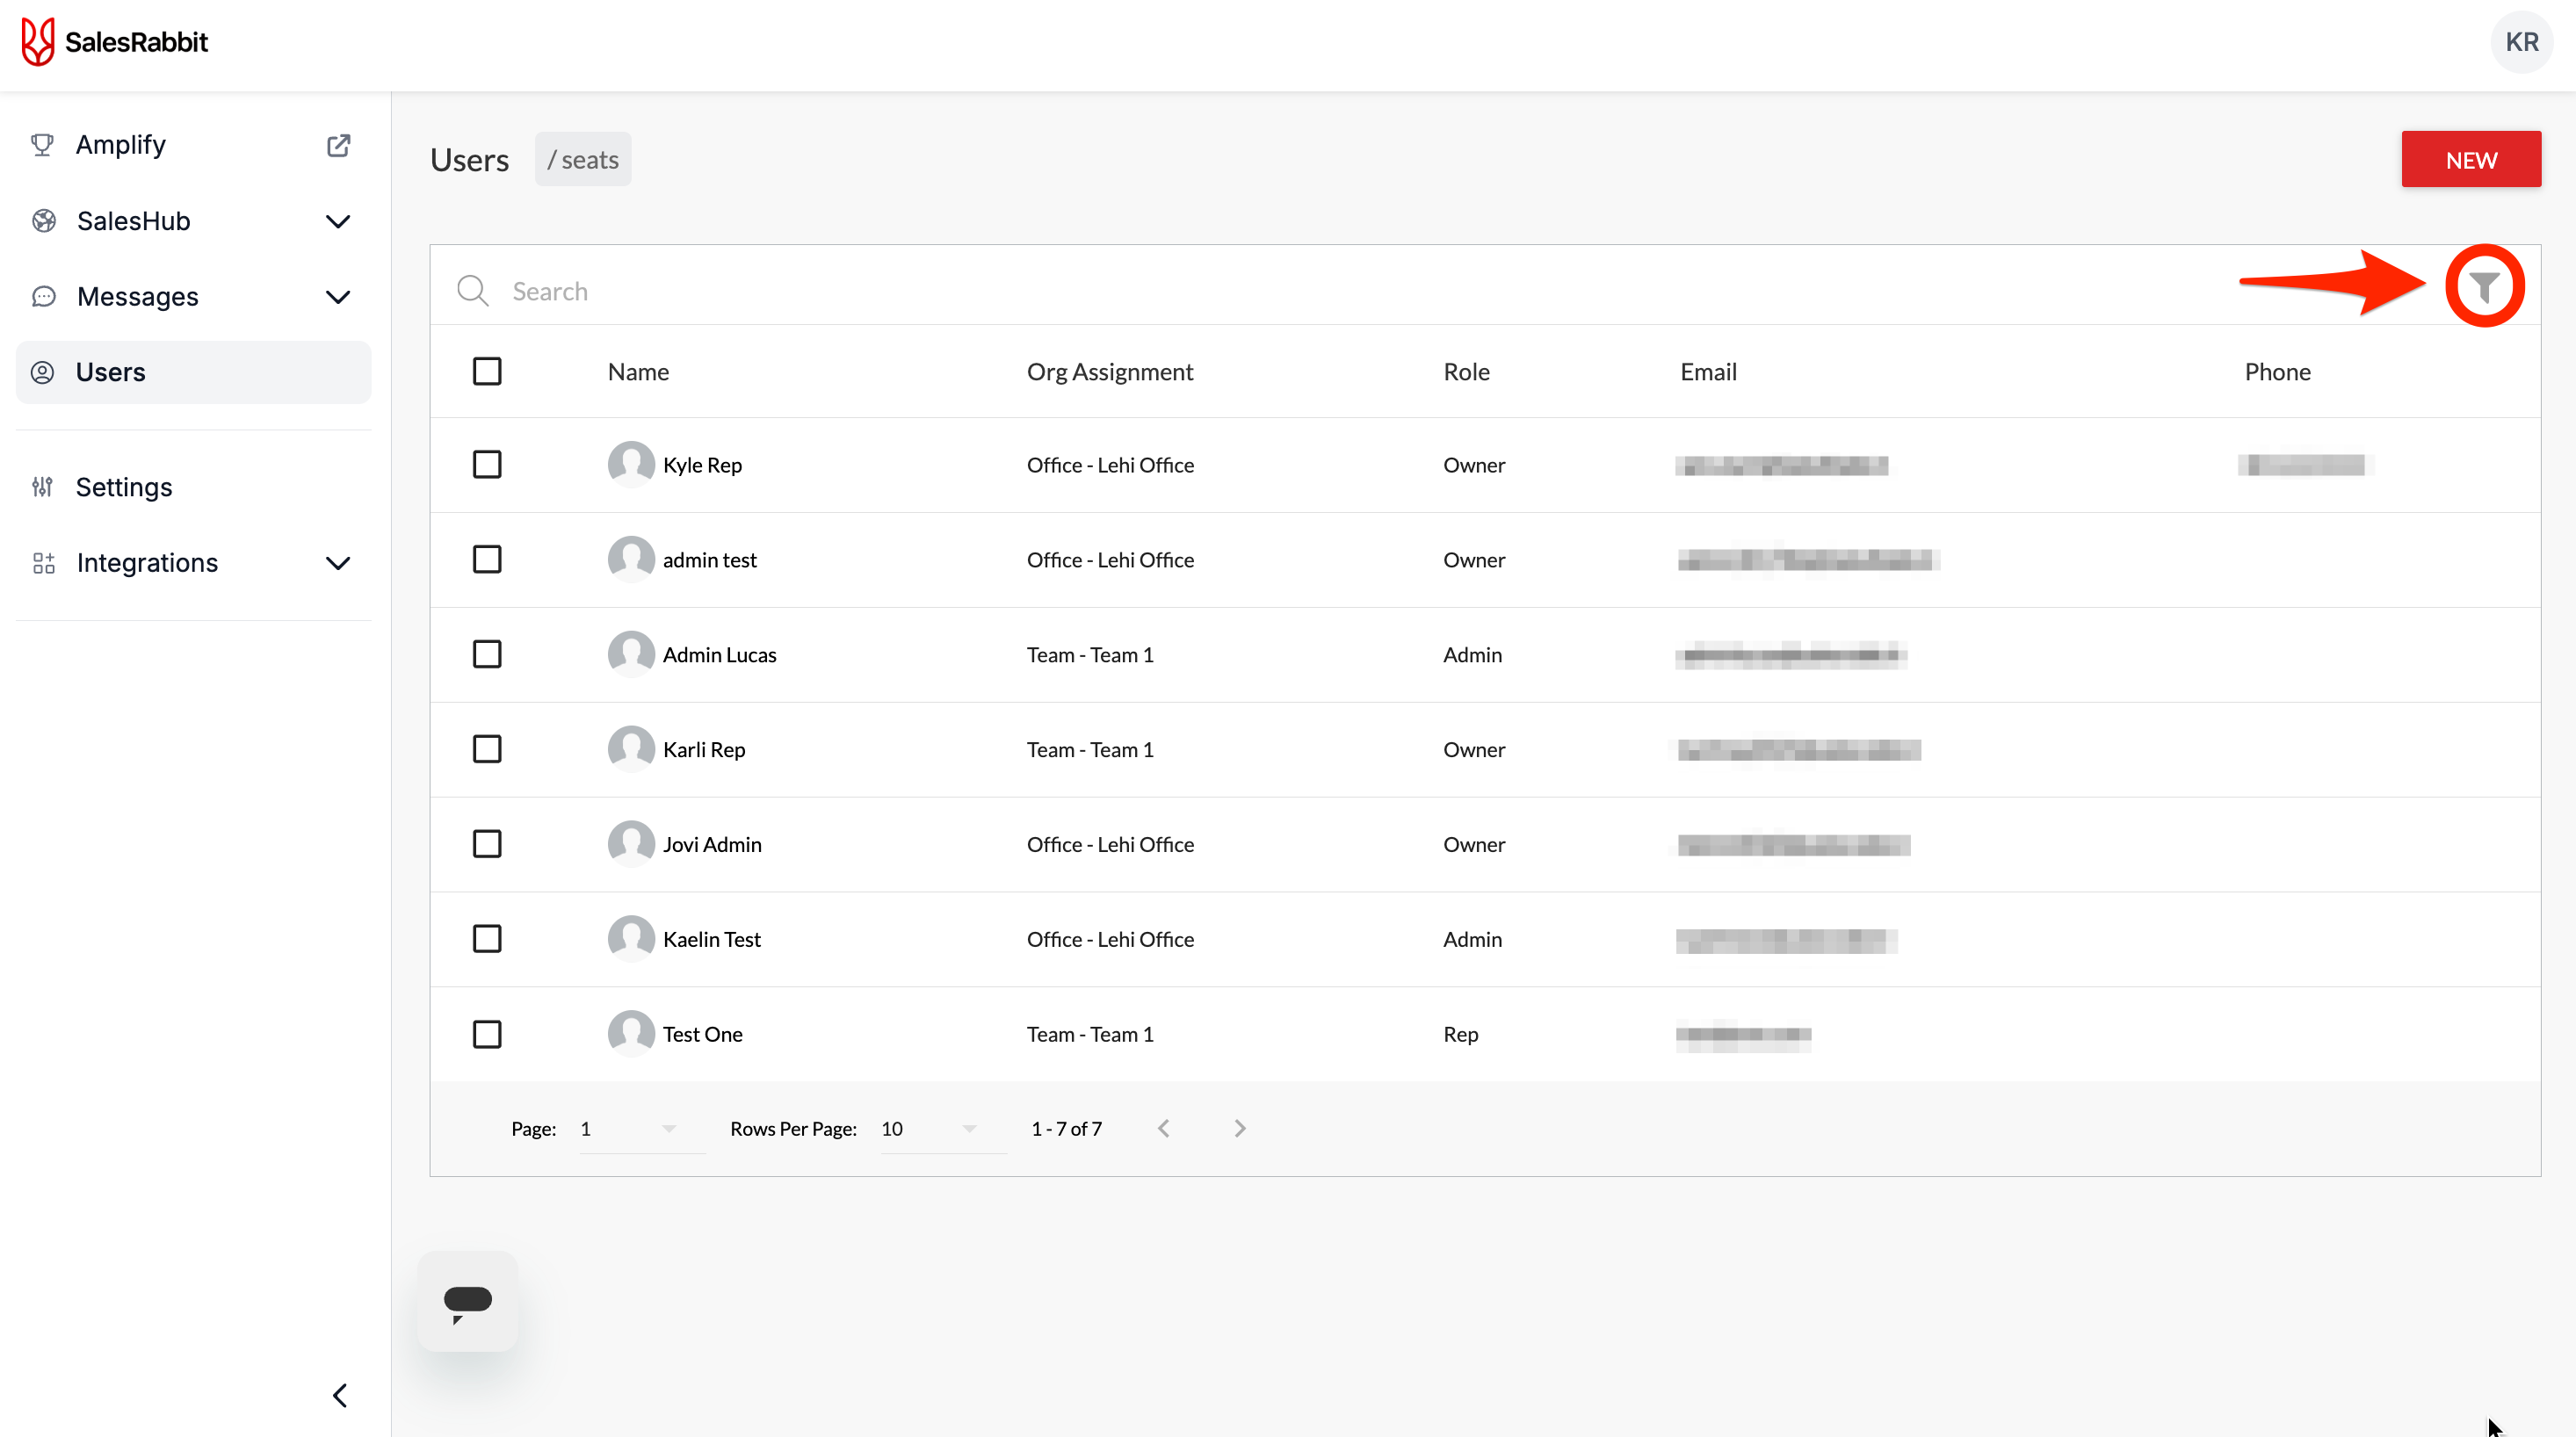Click the red NEW button
This screenshot has height=1437, width=2576.
coord(2470,160)
